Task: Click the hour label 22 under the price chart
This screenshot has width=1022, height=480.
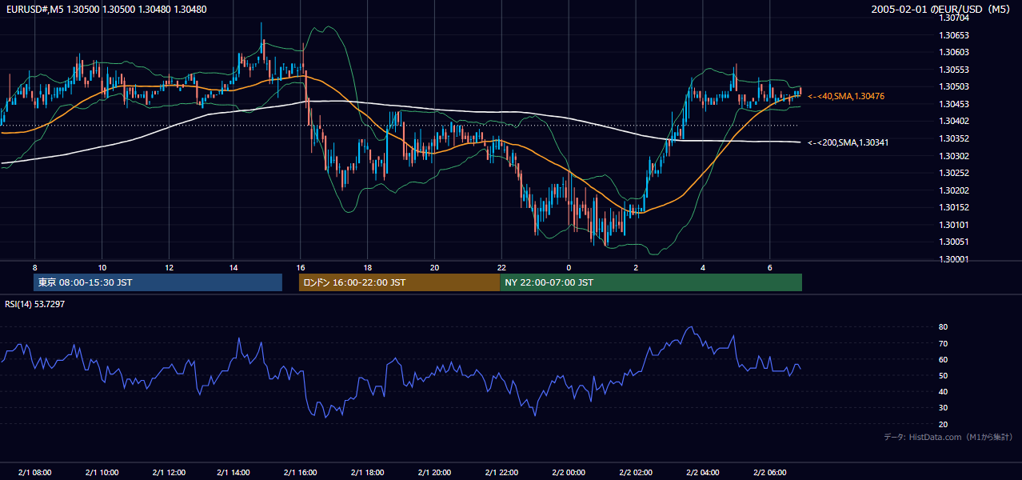Action: coord(501,267)
